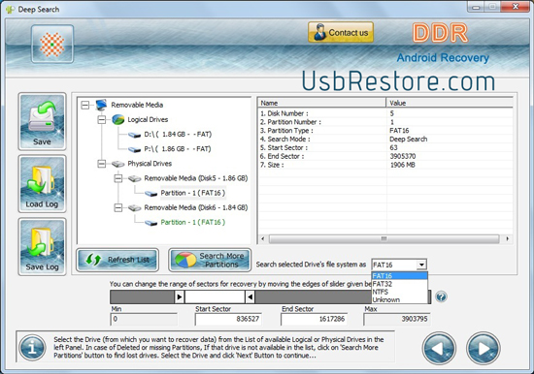Click the file system dropdown arrow
This screenshot has height=374, width=534.
pyautogui.click(x=421, y=265)
